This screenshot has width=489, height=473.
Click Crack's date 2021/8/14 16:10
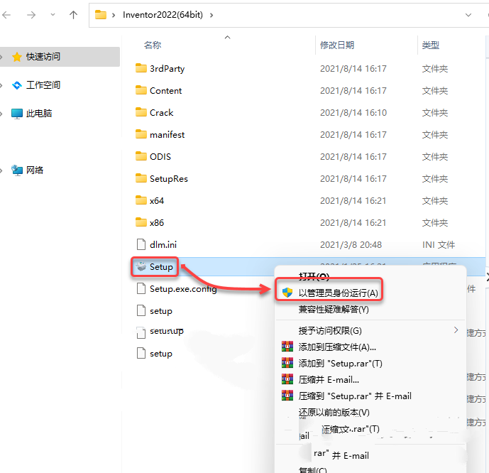click(353, 112)
